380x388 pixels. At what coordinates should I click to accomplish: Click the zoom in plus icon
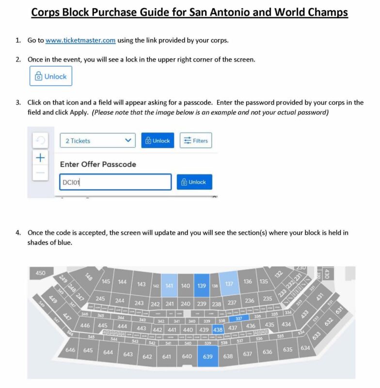tap(40, 158)
